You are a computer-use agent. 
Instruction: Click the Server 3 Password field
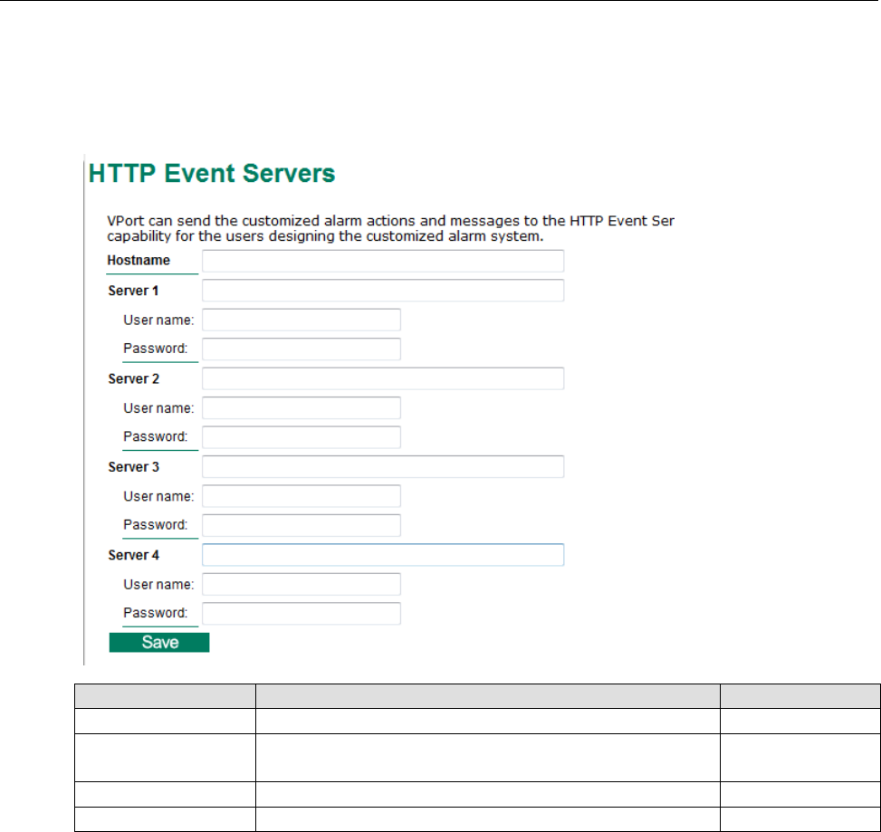(301, 525)
